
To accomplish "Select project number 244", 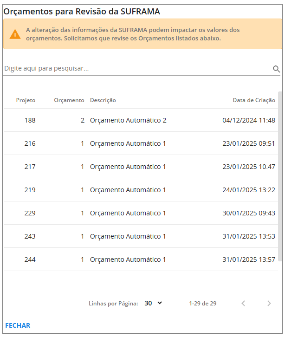I will pyautogui.click(x=30, y=259).
